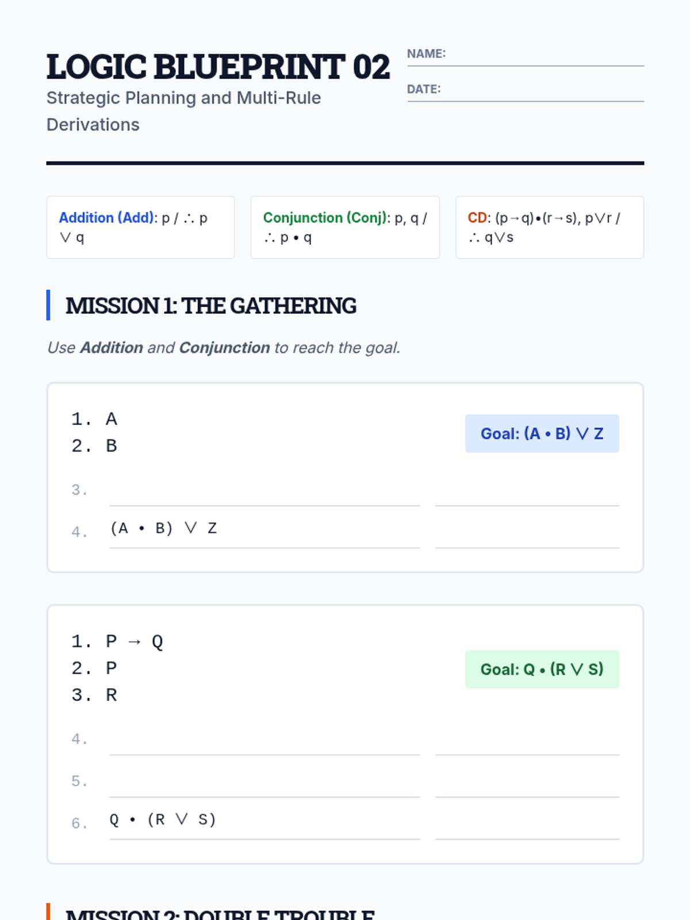Viewport: 690px width, 920px height.
Task: Click the (A • B) ∨ Z statement on line 4
Action: [163, 528]
